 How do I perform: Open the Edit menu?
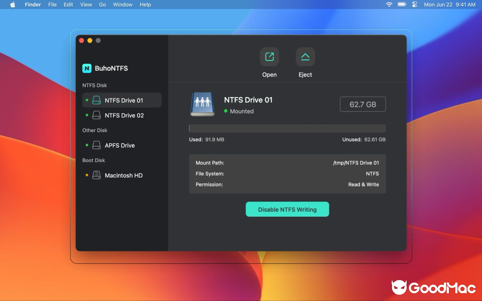point(68,5)
